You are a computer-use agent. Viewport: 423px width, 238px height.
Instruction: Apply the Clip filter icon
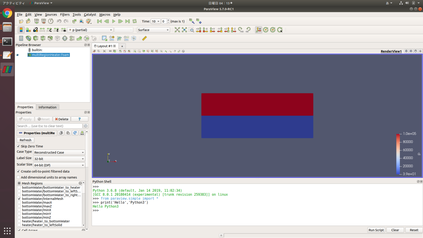click(36, 38)
